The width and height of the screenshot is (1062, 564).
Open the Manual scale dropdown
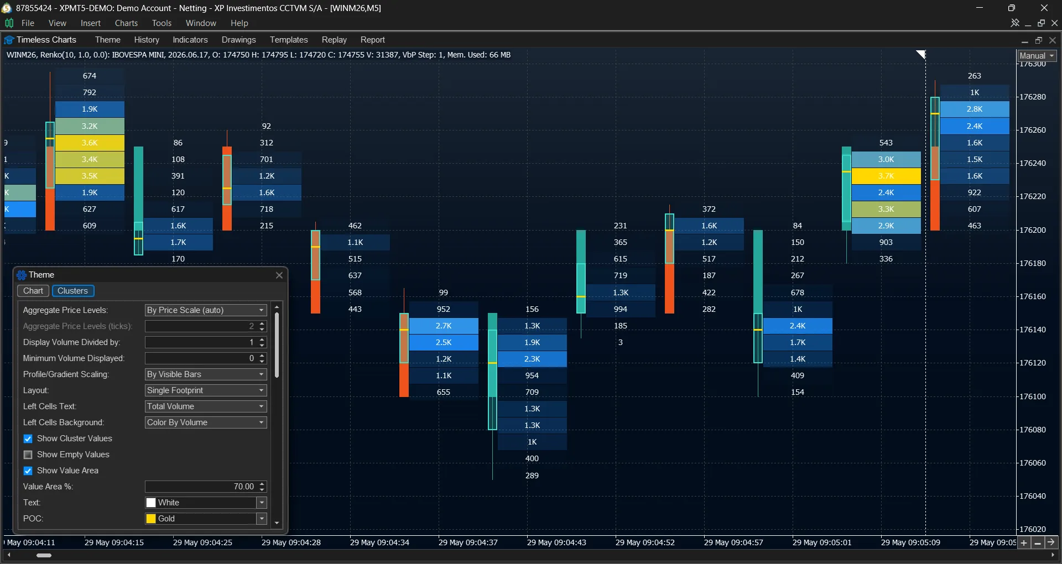1037,56
